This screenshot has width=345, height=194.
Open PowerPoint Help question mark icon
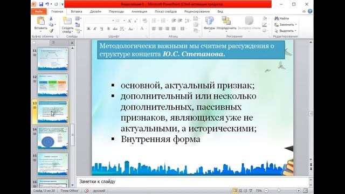pos(310,11)
